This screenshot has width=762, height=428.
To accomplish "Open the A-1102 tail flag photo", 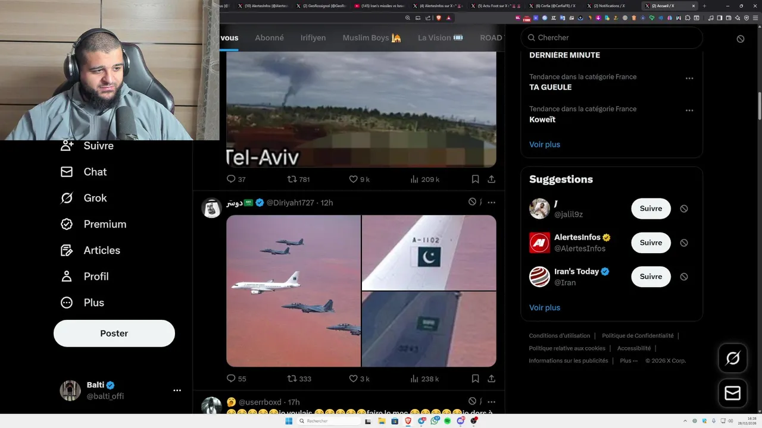I will point(429,253).
